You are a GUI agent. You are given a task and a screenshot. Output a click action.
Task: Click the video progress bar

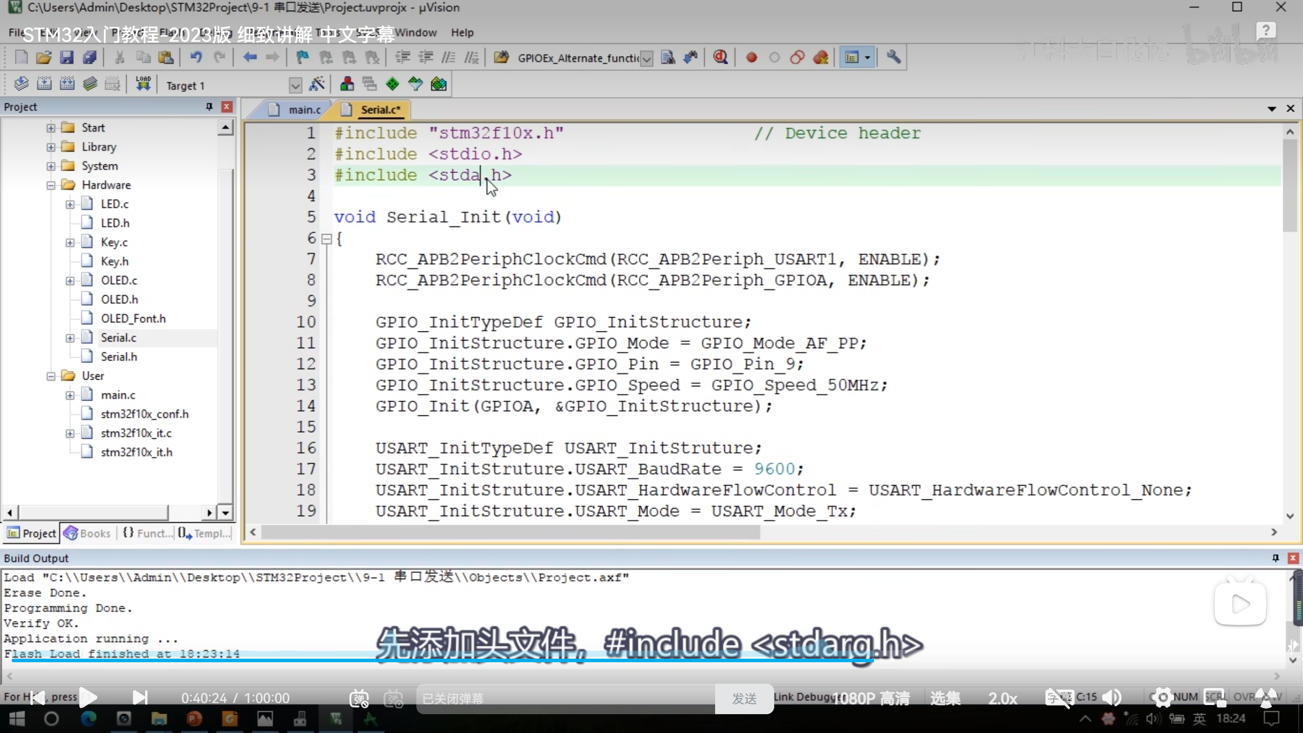pos(509,660)
